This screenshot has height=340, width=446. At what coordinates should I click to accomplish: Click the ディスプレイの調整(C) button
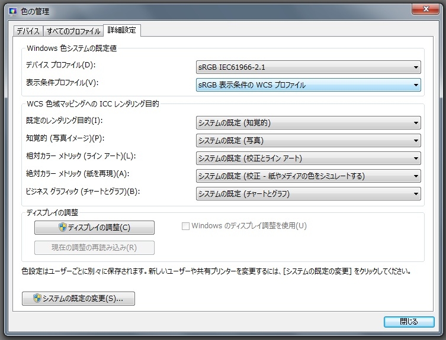pos(94,228)
